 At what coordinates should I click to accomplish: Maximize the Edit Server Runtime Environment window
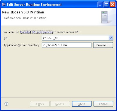pos(106,5)
